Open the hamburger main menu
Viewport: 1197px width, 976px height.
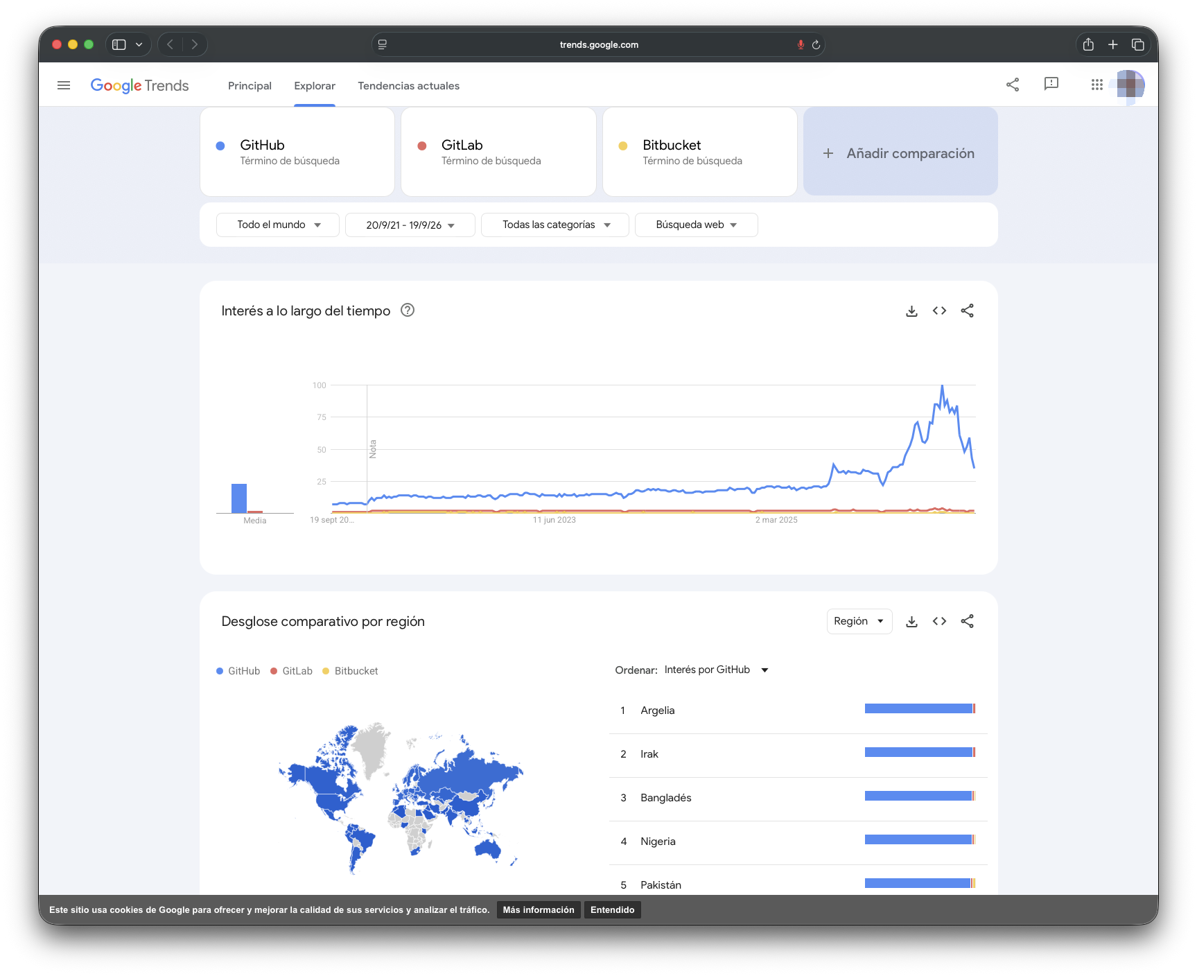[x=64, y=85]
